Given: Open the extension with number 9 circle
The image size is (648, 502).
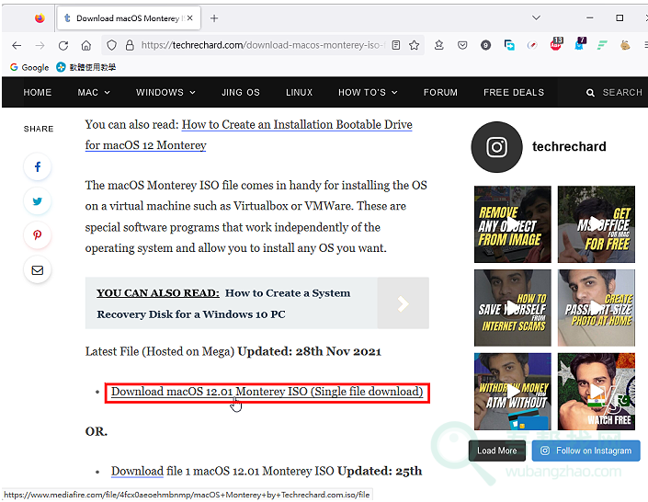Looking at the screenshot, I should (x=486, y=45).
